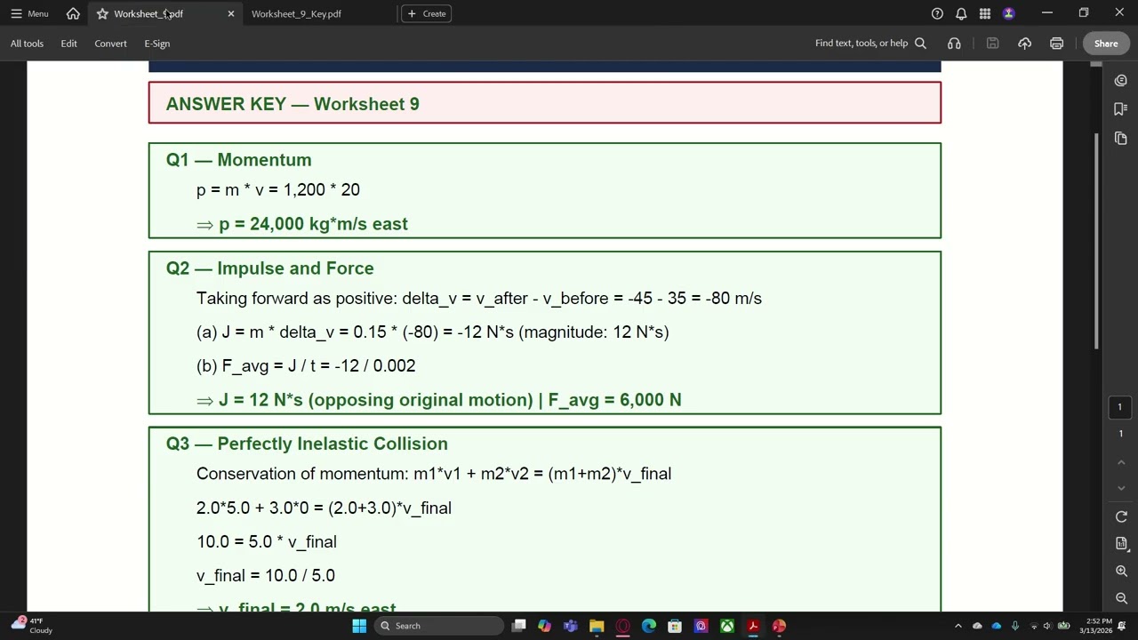Open the notifications bell
This screenshot has width=1138, height=640.
point(961,13)
